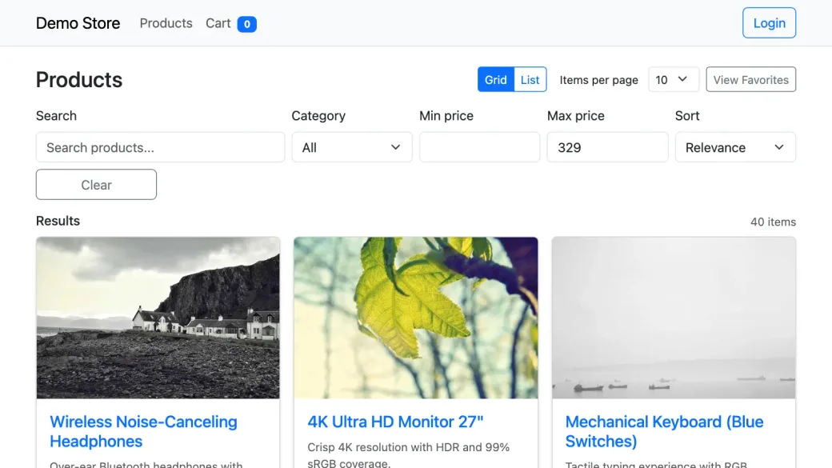The width and height of the screenshot is (832, 468).
Task: Click the Login button
Action: (769, 23)
